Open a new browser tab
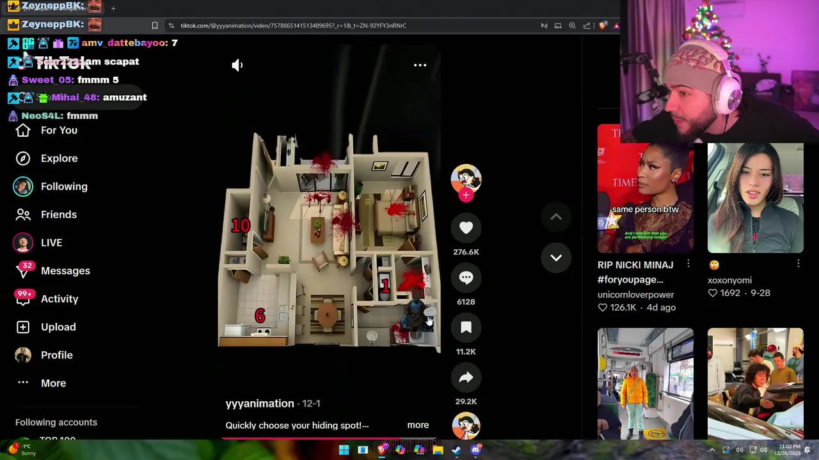The width and height of the screenshot is (819, 460). coord(113,8)
